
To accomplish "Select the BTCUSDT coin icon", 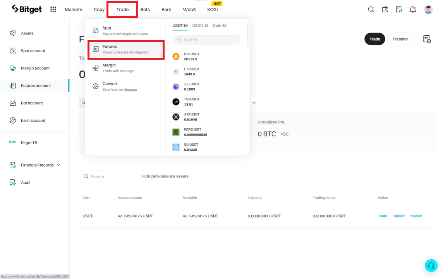I will [176, 57].
